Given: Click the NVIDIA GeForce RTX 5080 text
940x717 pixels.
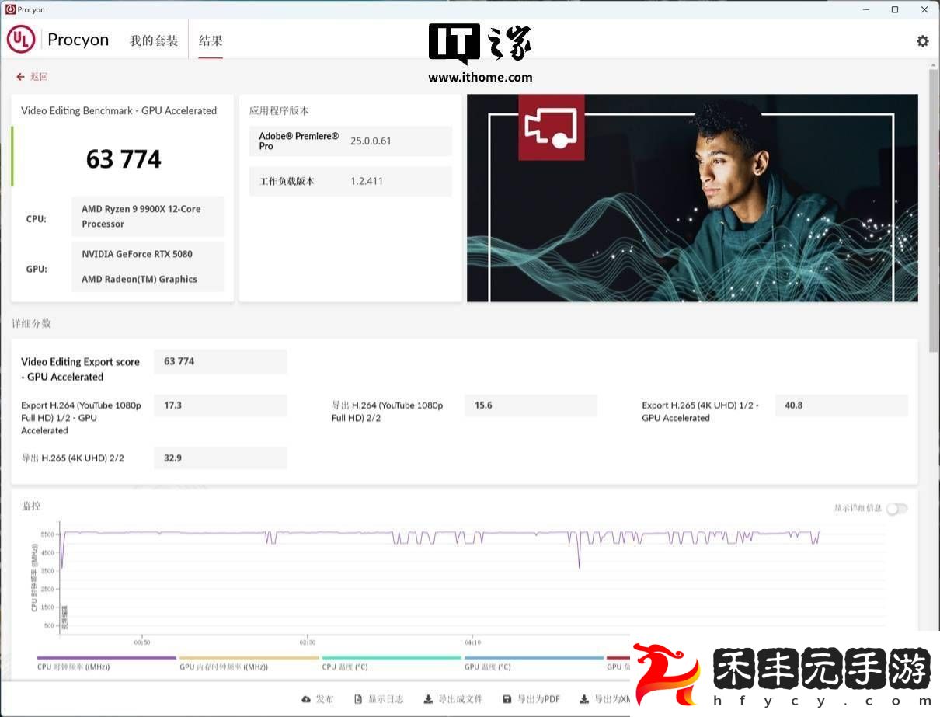Looking at the screenshot, I should [137, 254].
